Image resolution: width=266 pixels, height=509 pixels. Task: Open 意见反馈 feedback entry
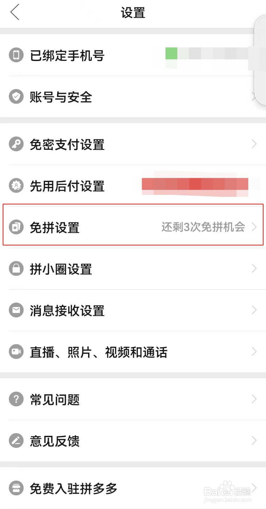click(x=133, y=441)
